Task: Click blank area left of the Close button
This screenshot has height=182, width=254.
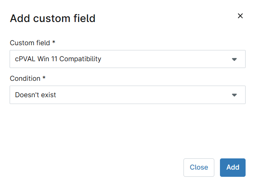Action: [97, 168]
